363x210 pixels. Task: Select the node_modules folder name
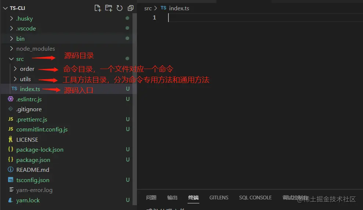[x=36, y=48]
